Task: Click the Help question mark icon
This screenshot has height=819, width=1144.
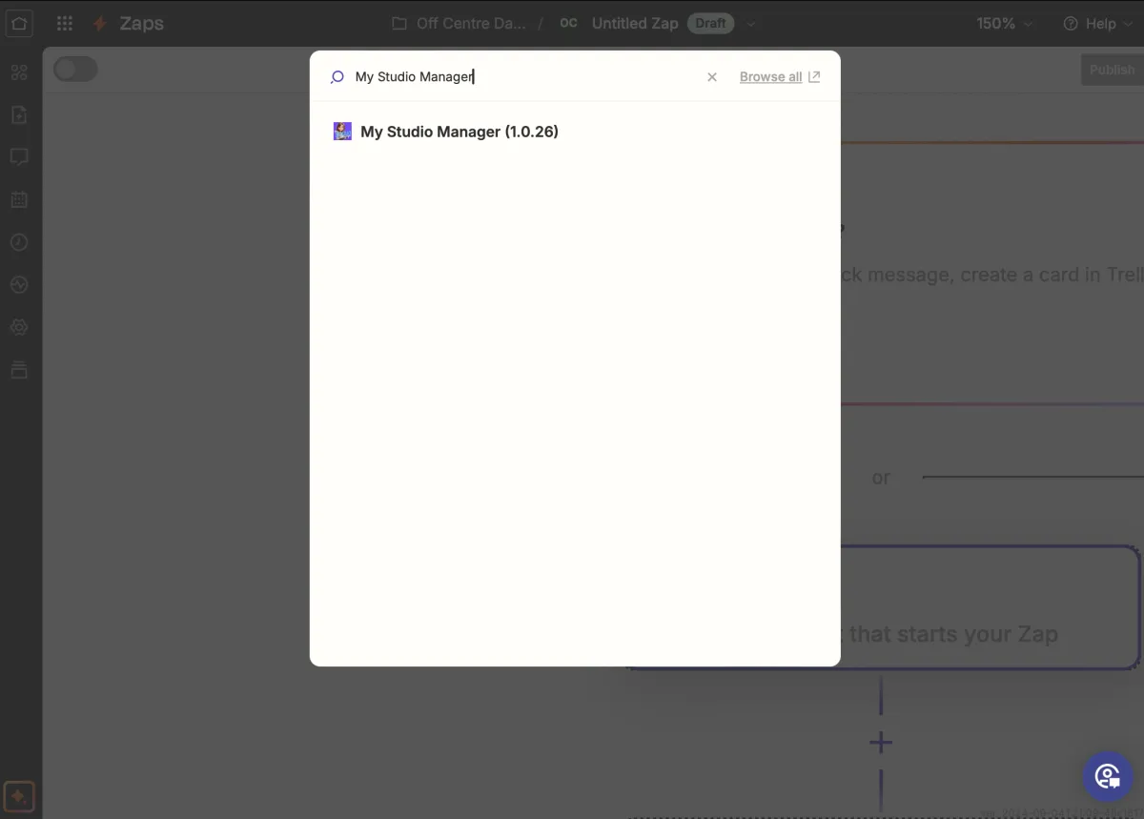Action: 1071,24
